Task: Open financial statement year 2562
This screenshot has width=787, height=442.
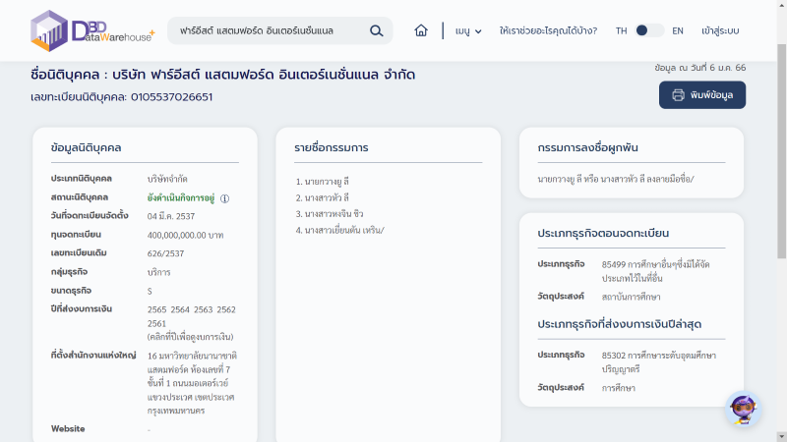Action: tap(226, 309)
